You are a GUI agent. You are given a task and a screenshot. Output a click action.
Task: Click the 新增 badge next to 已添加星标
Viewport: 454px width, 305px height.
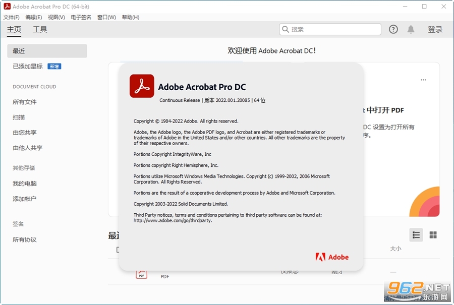(54, 67)
